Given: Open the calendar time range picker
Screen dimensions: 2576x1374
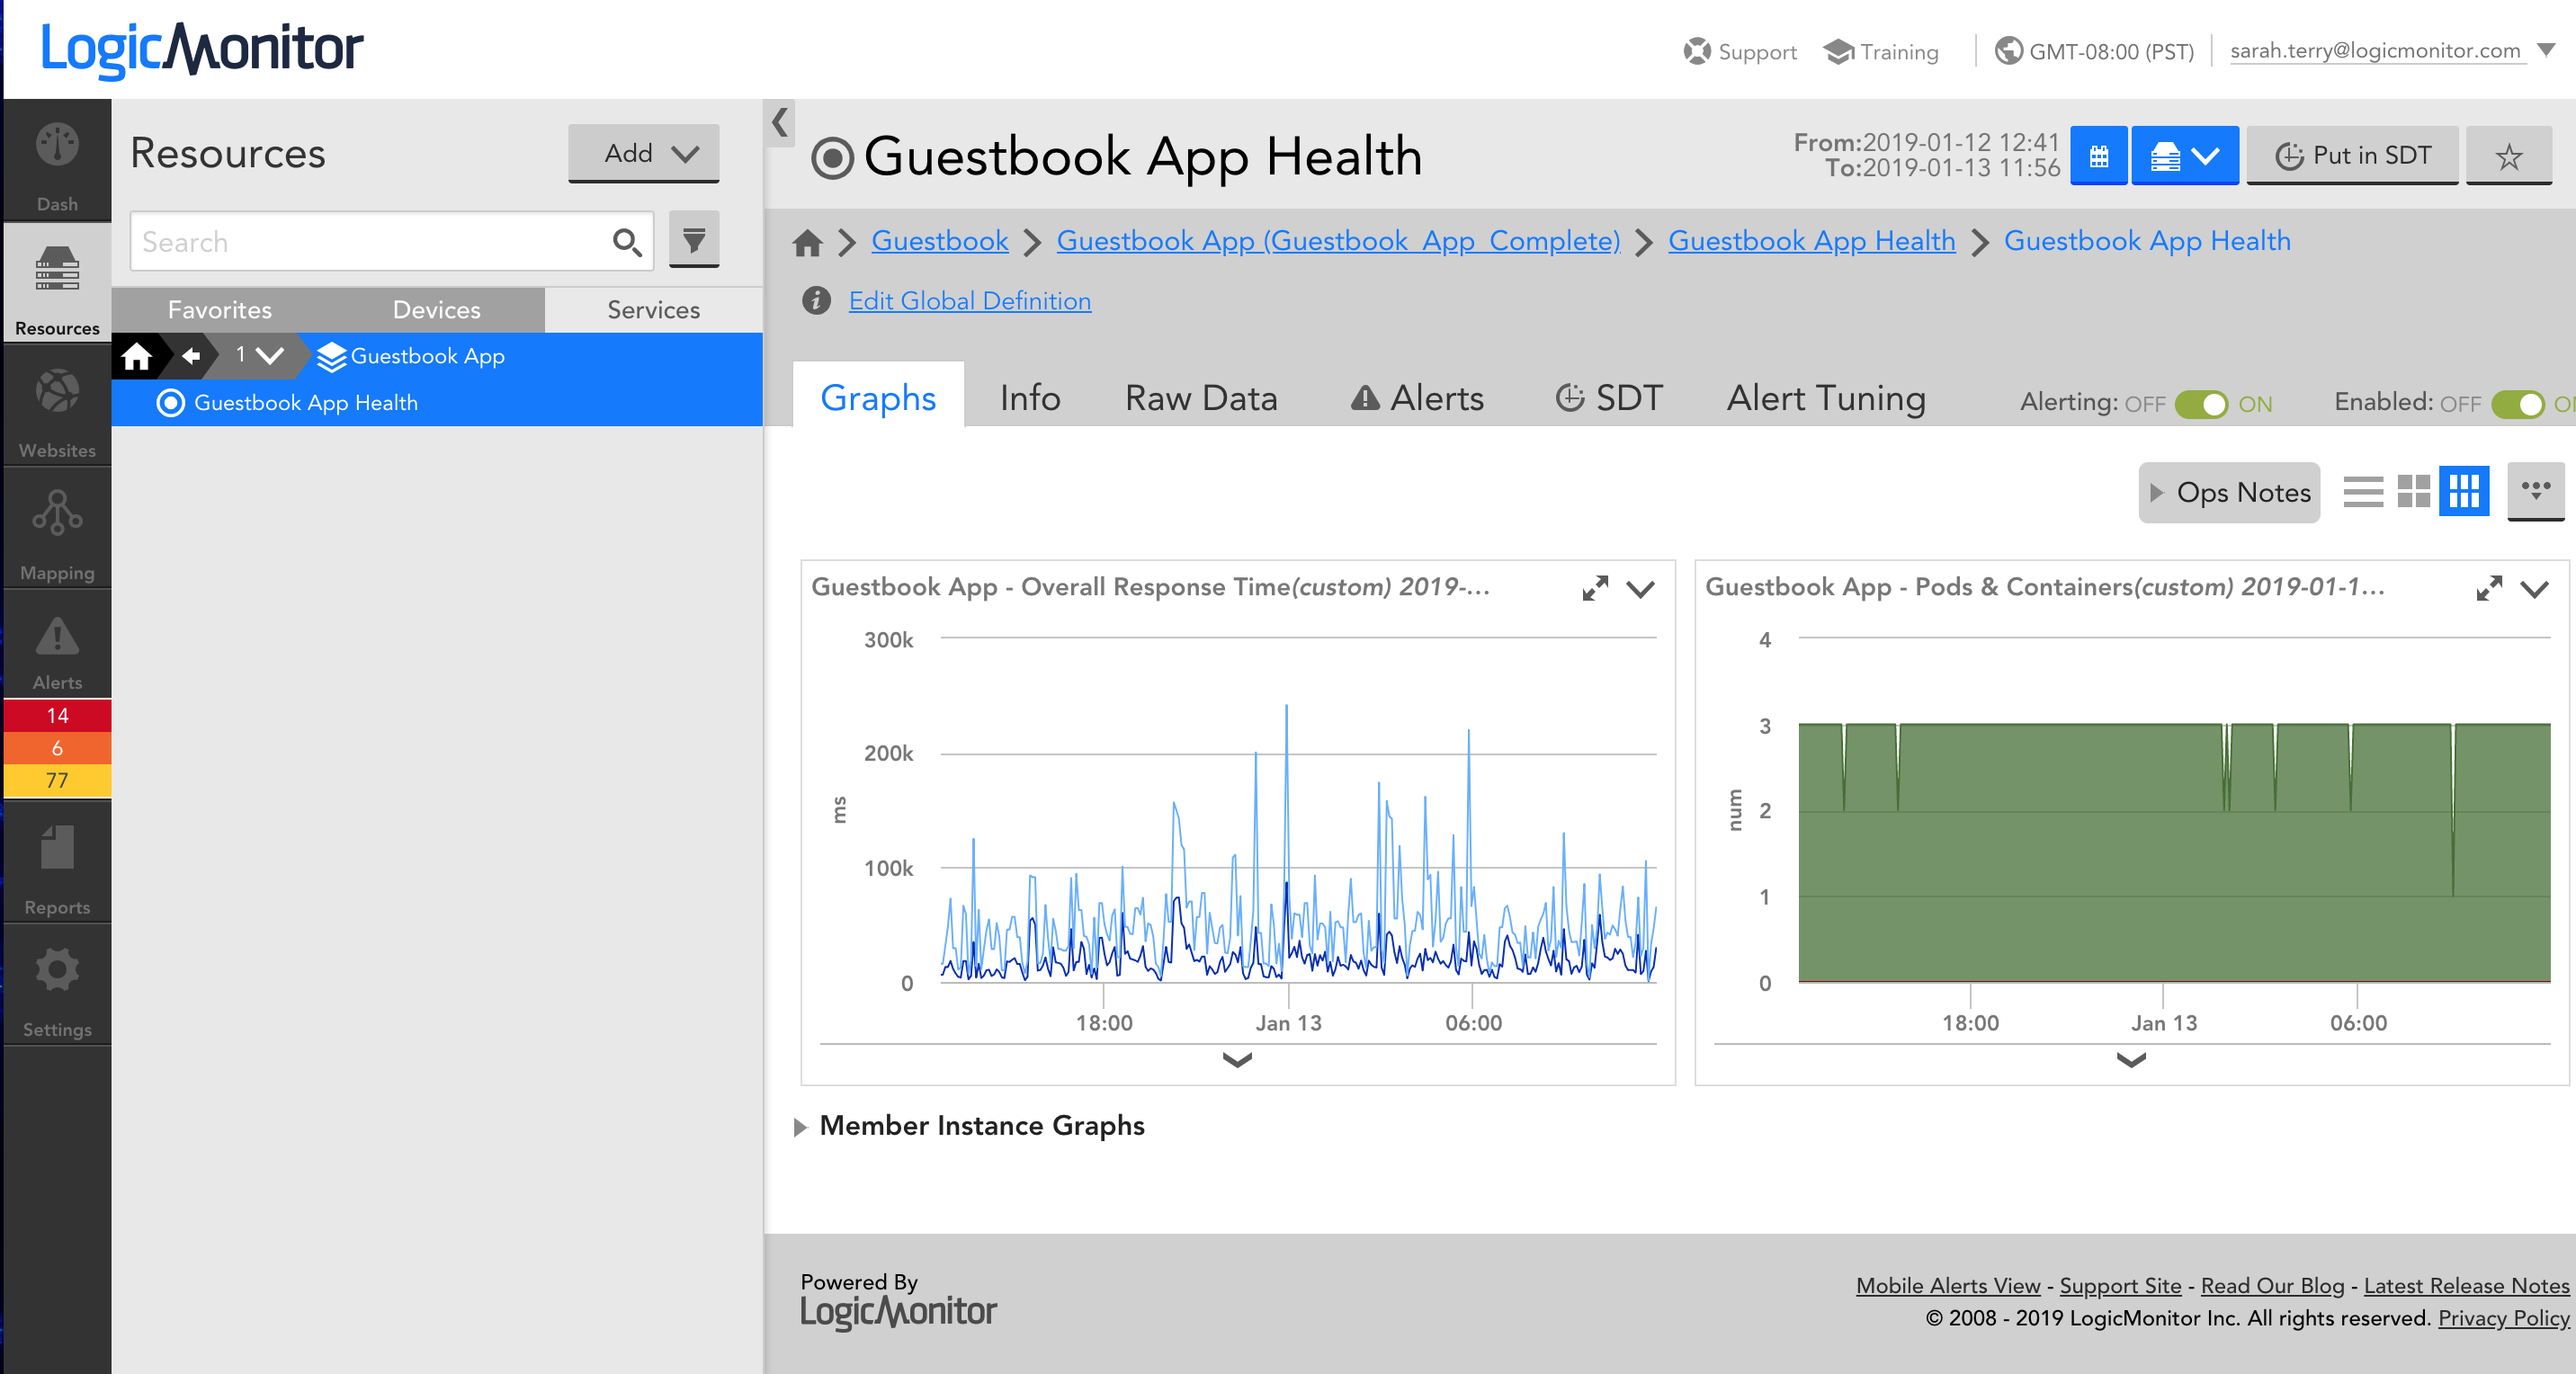Looking at the screenshot, I should (2098, 156).
